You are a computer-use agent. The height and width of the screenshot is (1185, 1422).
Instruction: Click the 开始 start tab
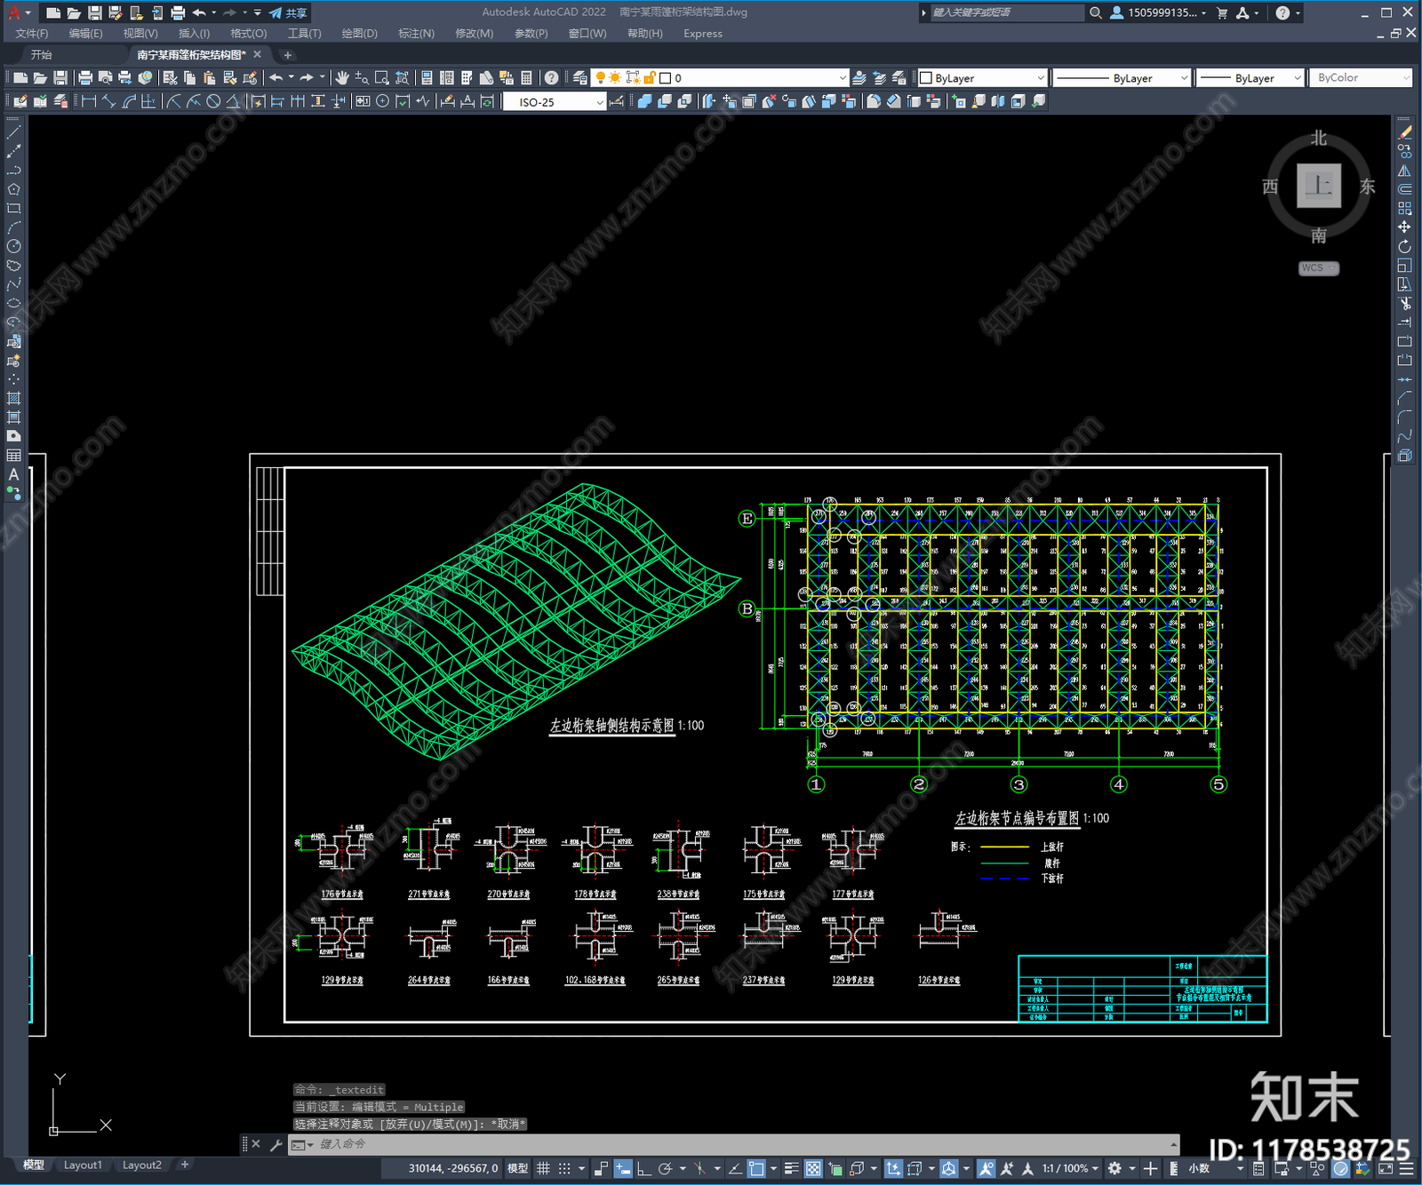coord(41,55)
